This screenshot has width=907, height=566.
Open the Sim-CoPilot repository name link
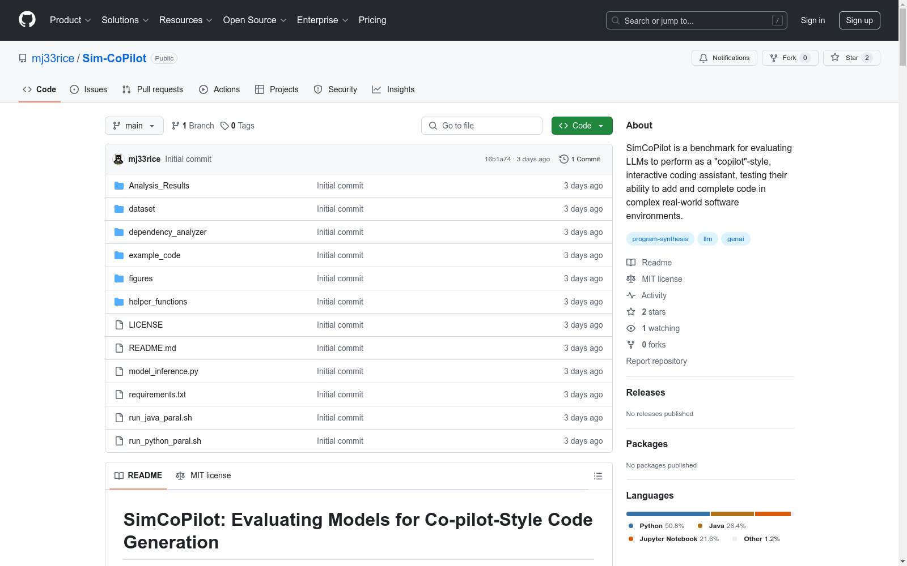point(115,58)
